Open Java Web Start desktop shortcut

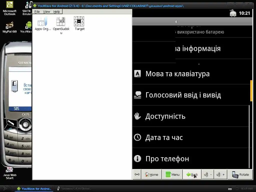click(10, 173)
